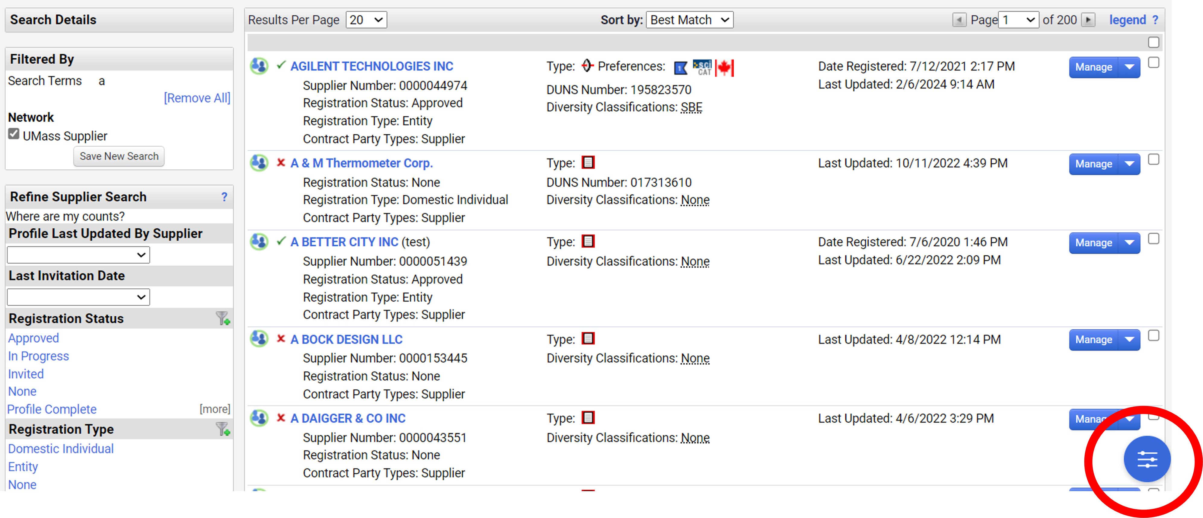Click the Agilent supplier type icon
1203x518 pixels.
click(x=587, y=66)
